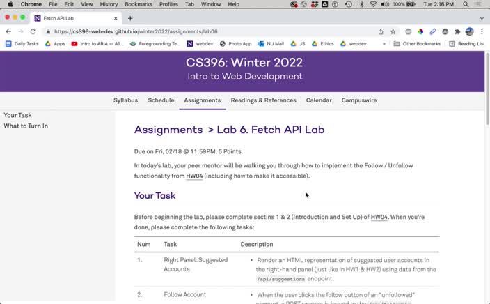Open the share icon in the address bar
Screen dimensions: 490x304
tap(381, 31)
